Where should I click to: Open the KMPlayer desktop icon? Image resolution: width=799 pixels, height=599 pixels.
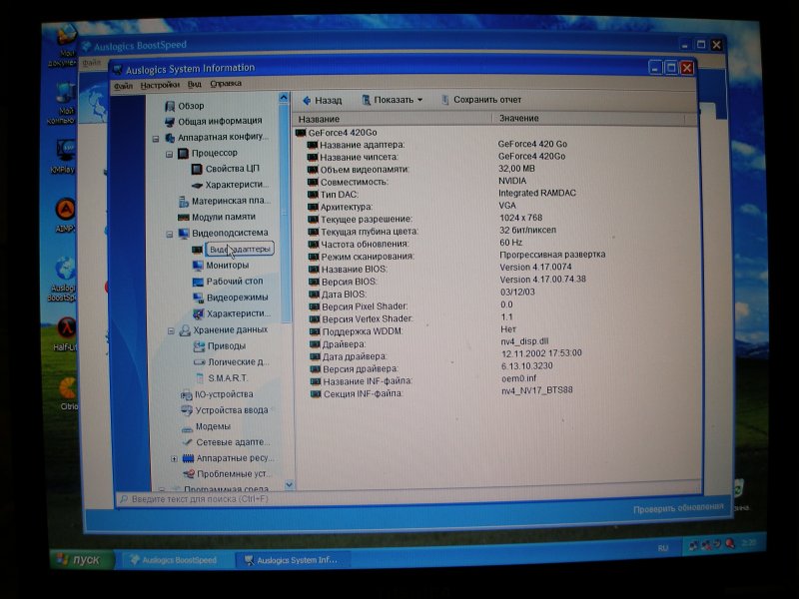click(x=65, y=151)
